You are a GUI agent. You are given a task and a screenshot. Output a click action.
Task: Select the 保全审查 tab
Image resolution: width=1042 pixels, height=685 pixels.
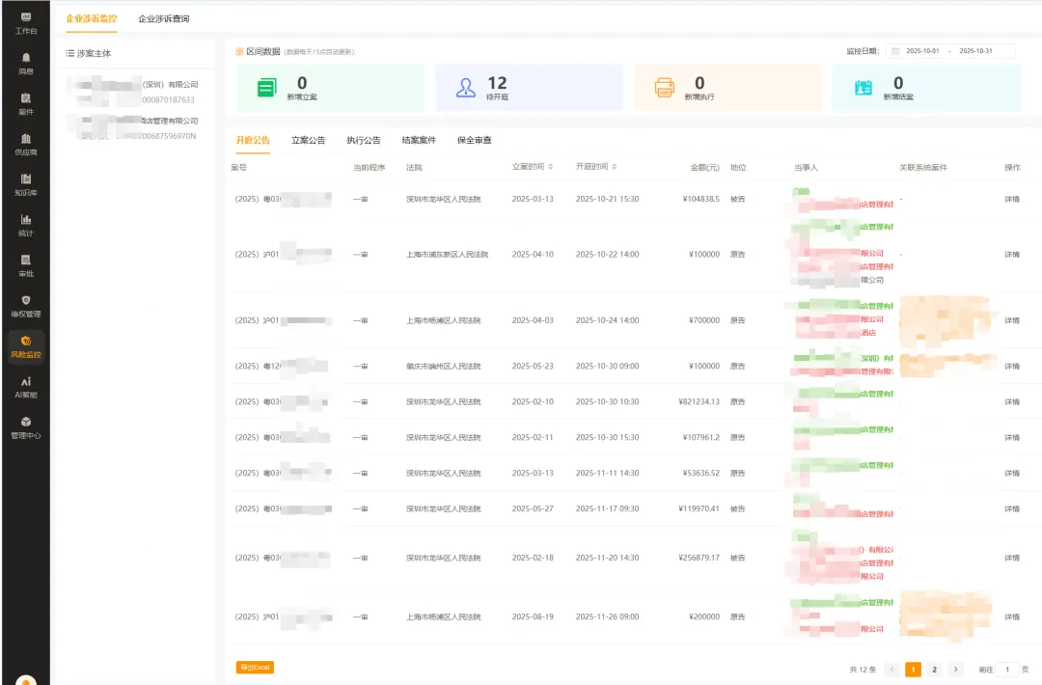coord(474,141)
